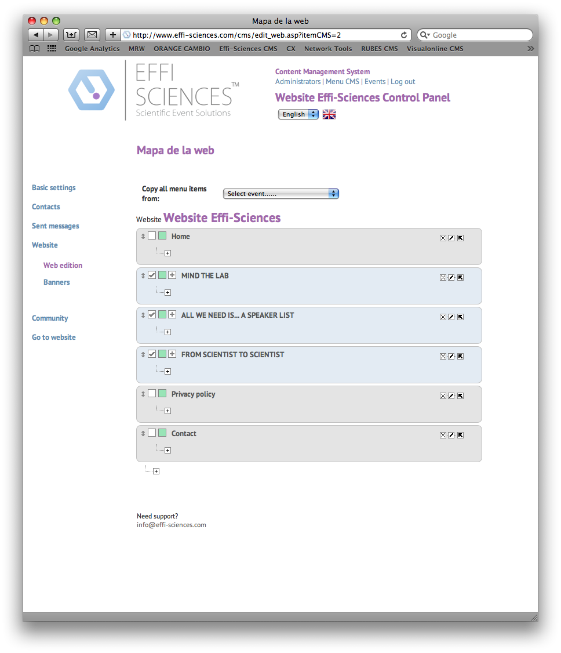This screenshot has height=653, width=561.
Task: Grab the reorder handle of MIND THE LAB
Action: click(143, 275)
